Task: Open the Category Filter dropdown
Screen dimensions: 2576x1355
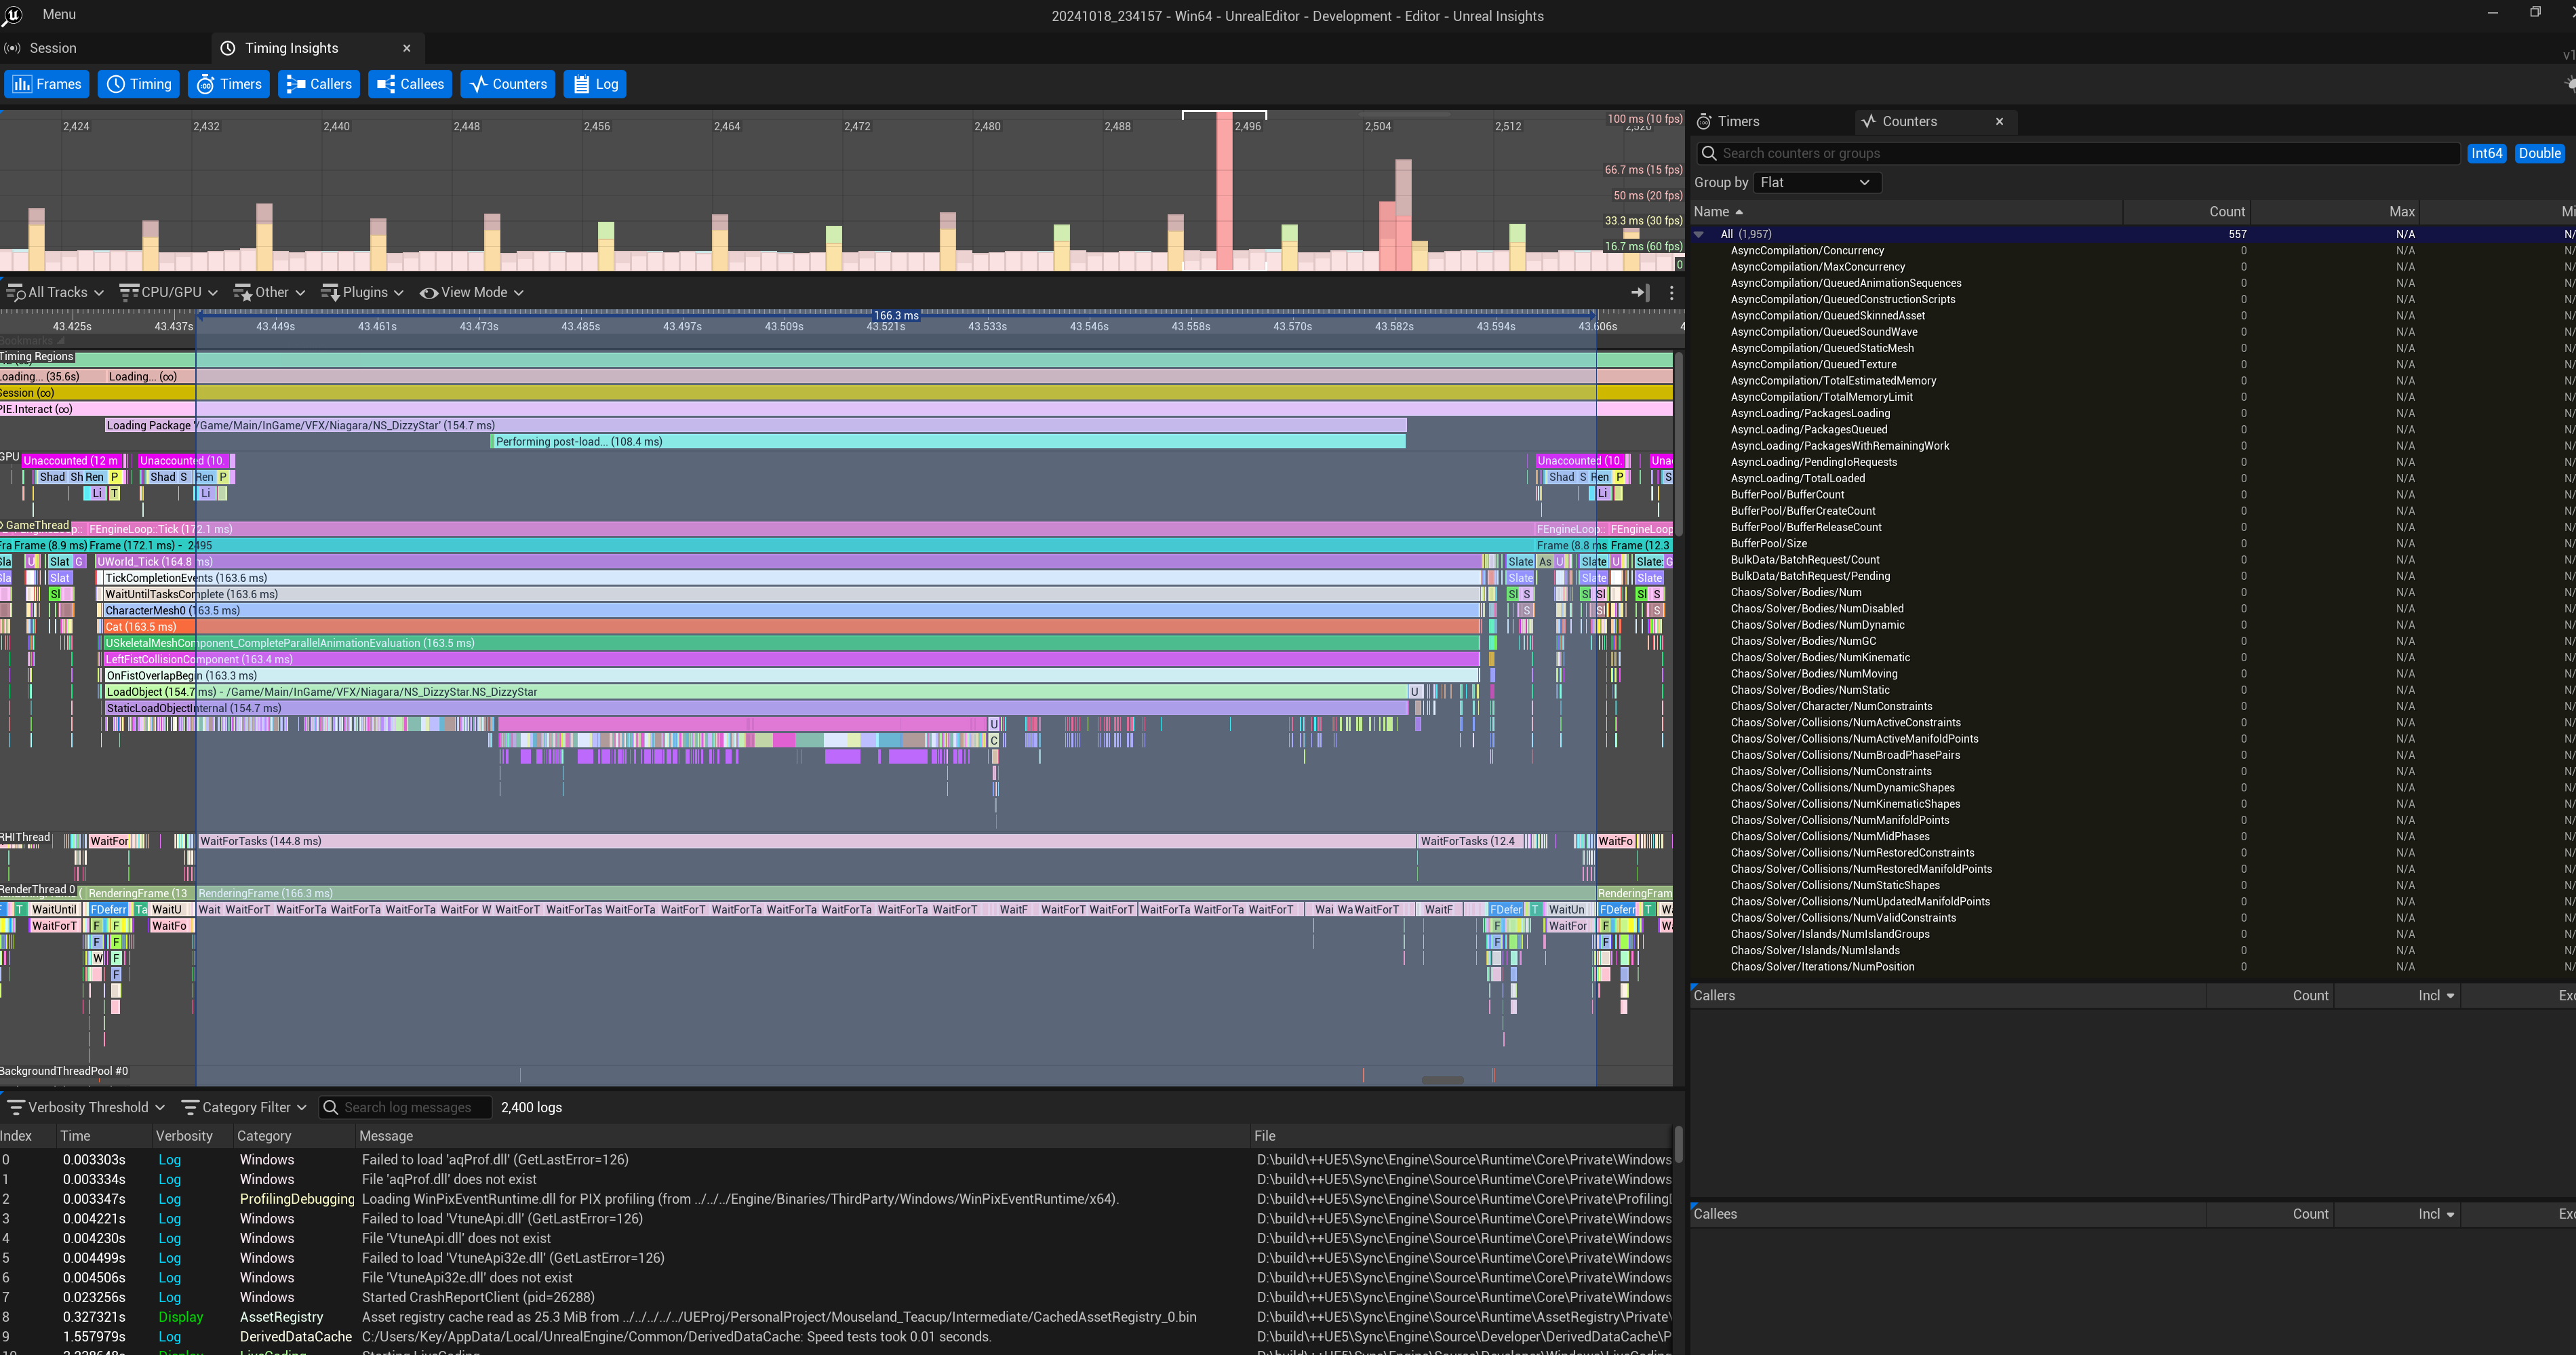Action: 244,1107
